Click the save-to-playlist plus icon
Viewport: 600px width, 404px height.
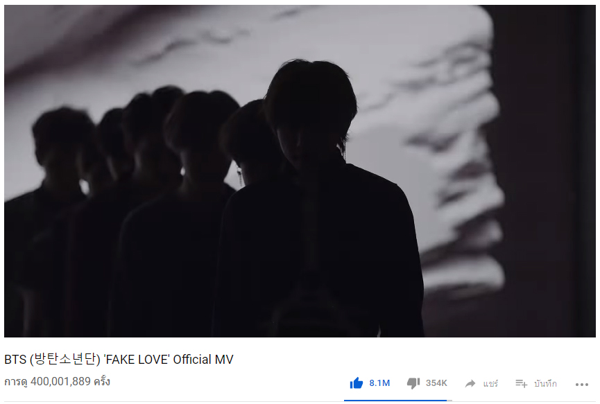pos(521,383)
